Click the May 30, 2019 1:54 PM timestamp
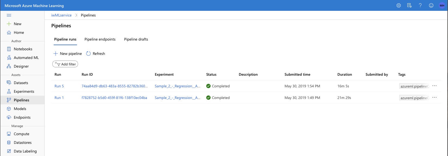The height and width of the screenshot is (156, 448). [302, 86]
